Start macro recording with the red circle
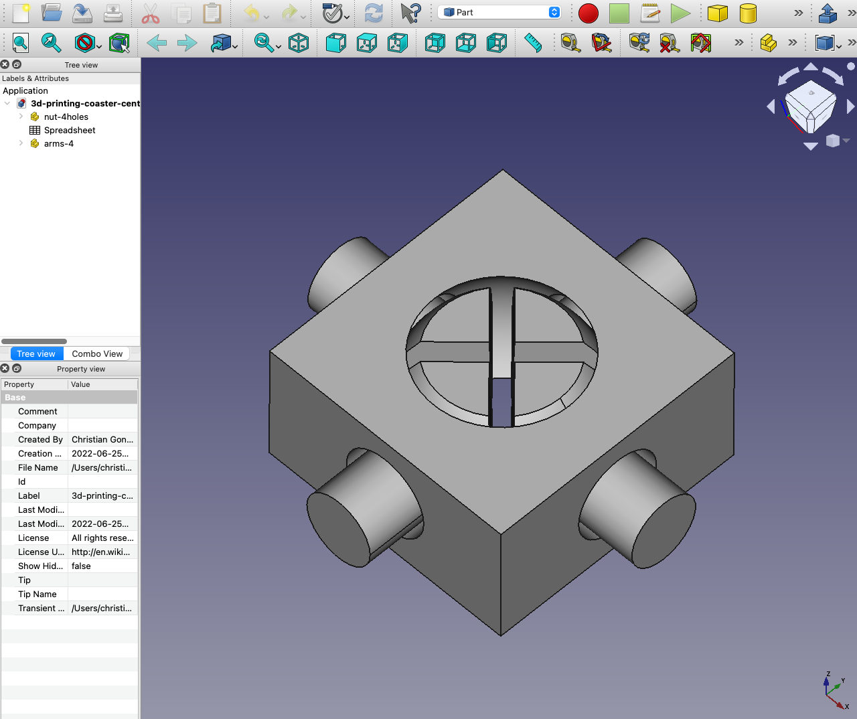The width and height of the screenshot is (857, 719). point(589,13)
